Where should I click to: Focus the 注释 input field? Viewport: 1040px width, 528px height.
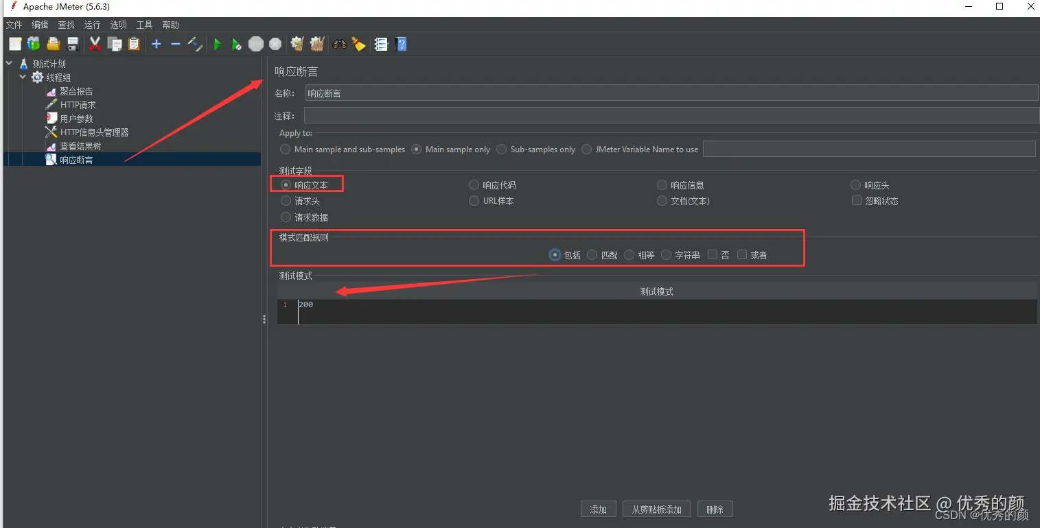tap(671, 116)
